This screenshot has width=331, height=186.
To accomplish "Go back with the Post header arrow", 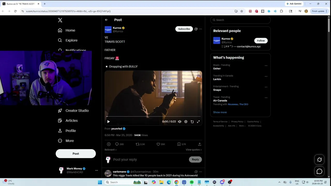I will point(106,20).
